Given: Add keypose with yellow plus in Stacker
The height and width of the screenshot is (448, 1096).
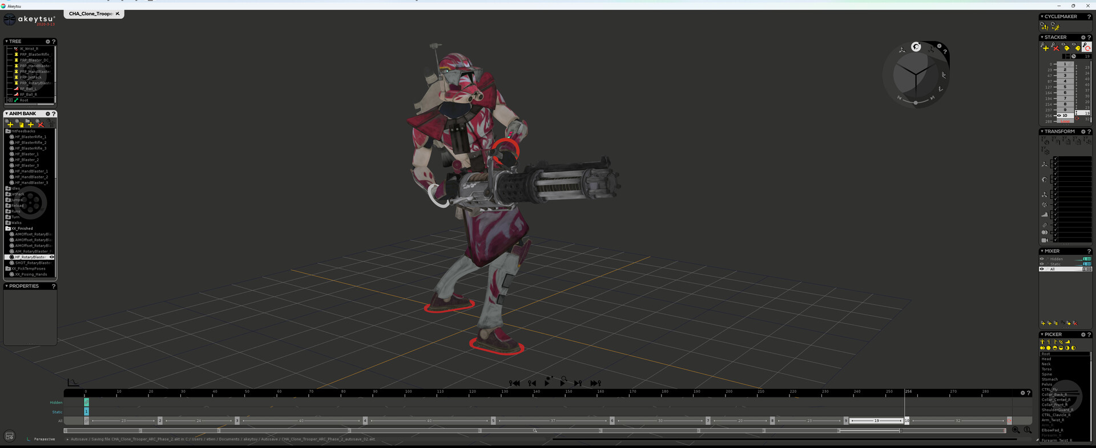Looking at the screenshot, I should 1045,48.
